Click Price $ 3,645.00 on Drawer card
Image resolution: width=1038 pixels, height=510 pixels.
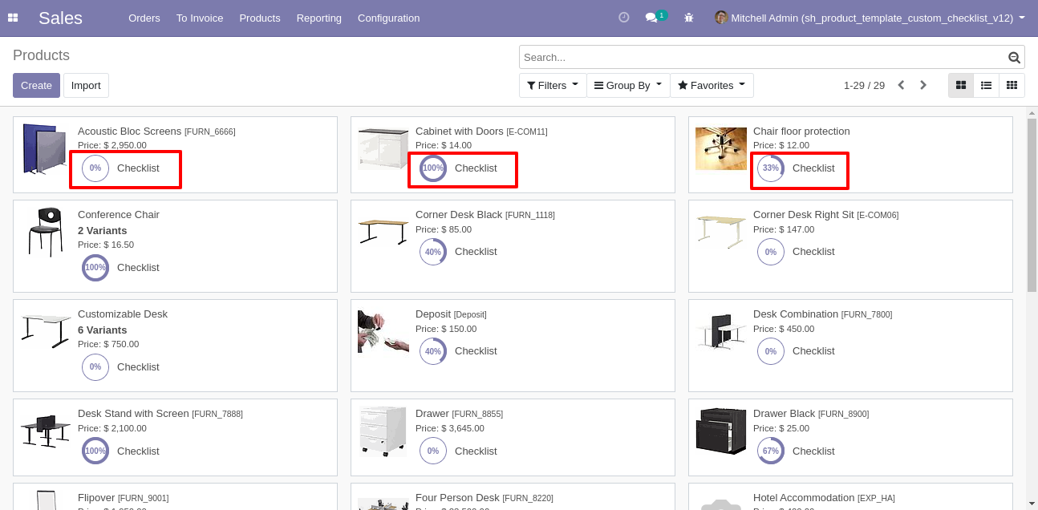pyautogui.click(x=450, y=428)
